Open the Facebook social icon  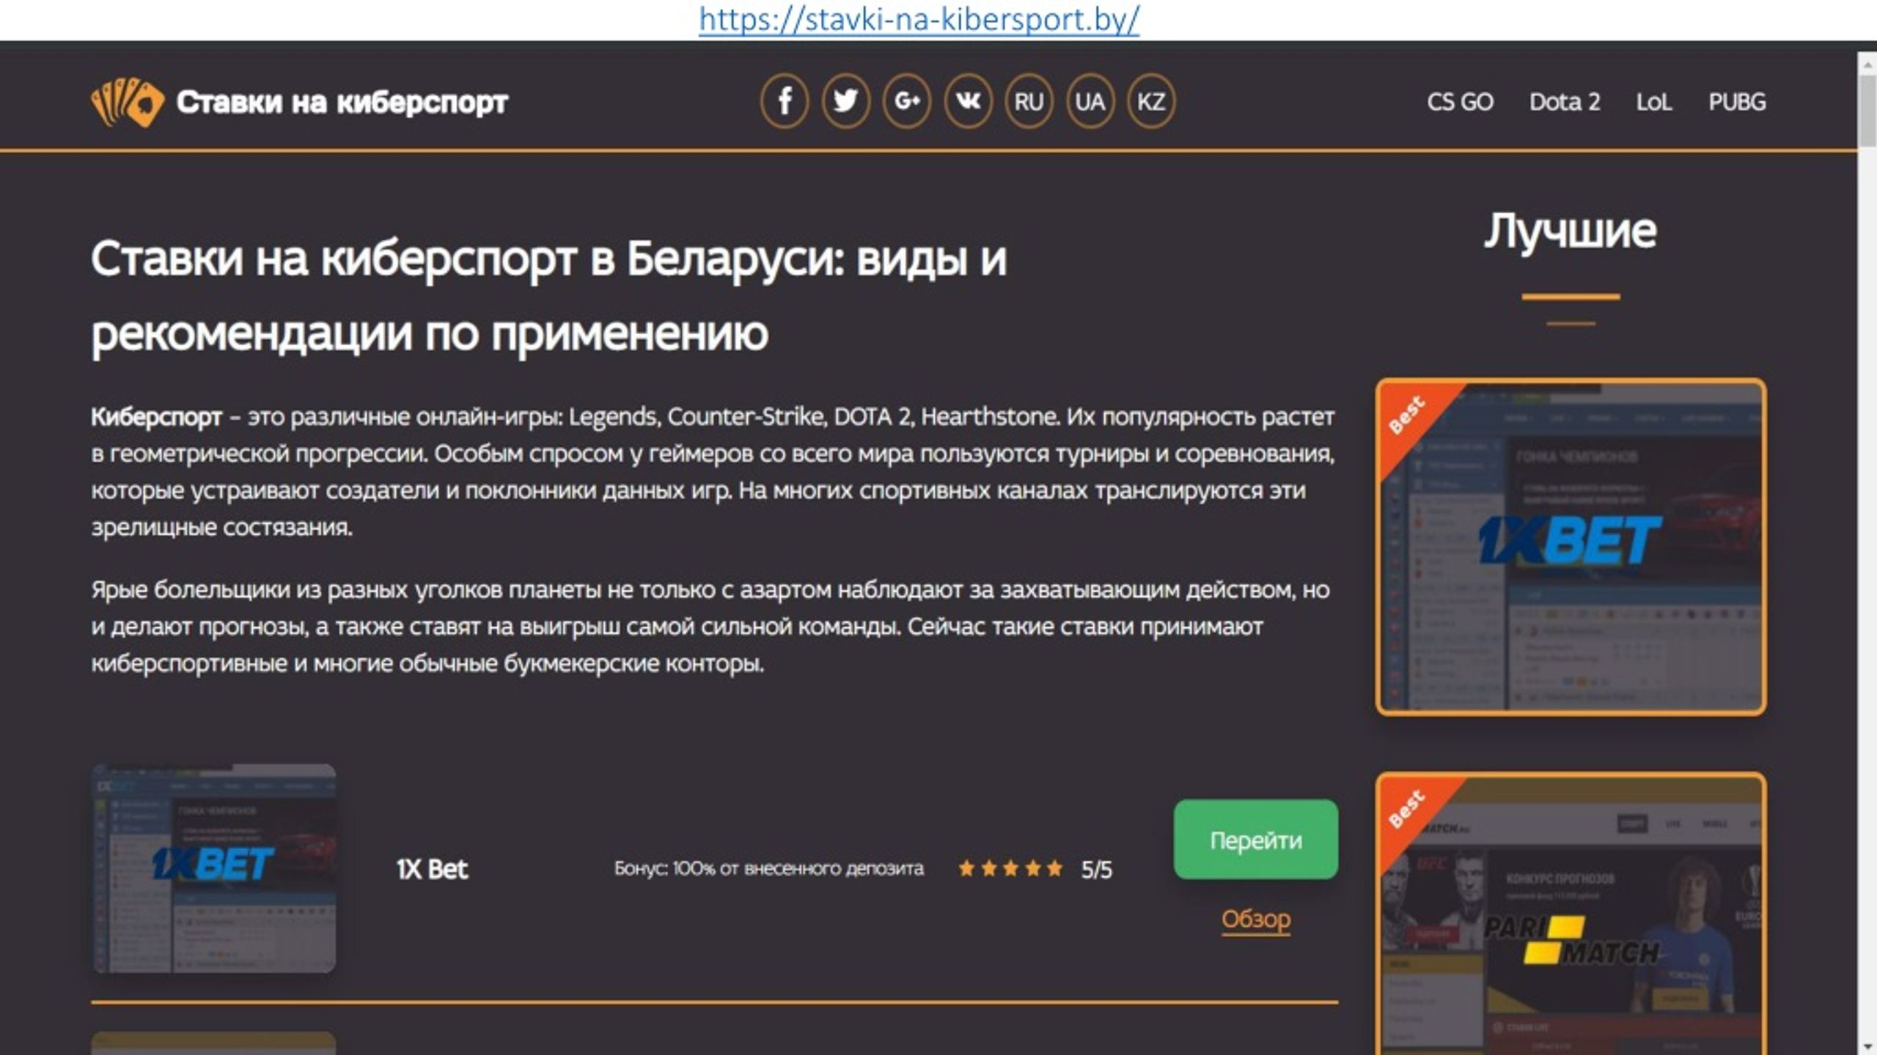(x=784, y=101)
